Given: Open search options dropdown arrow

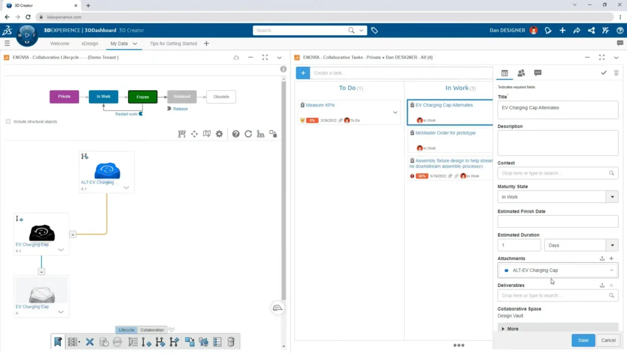Looking at the screenshot, I should tap(361, 31).
